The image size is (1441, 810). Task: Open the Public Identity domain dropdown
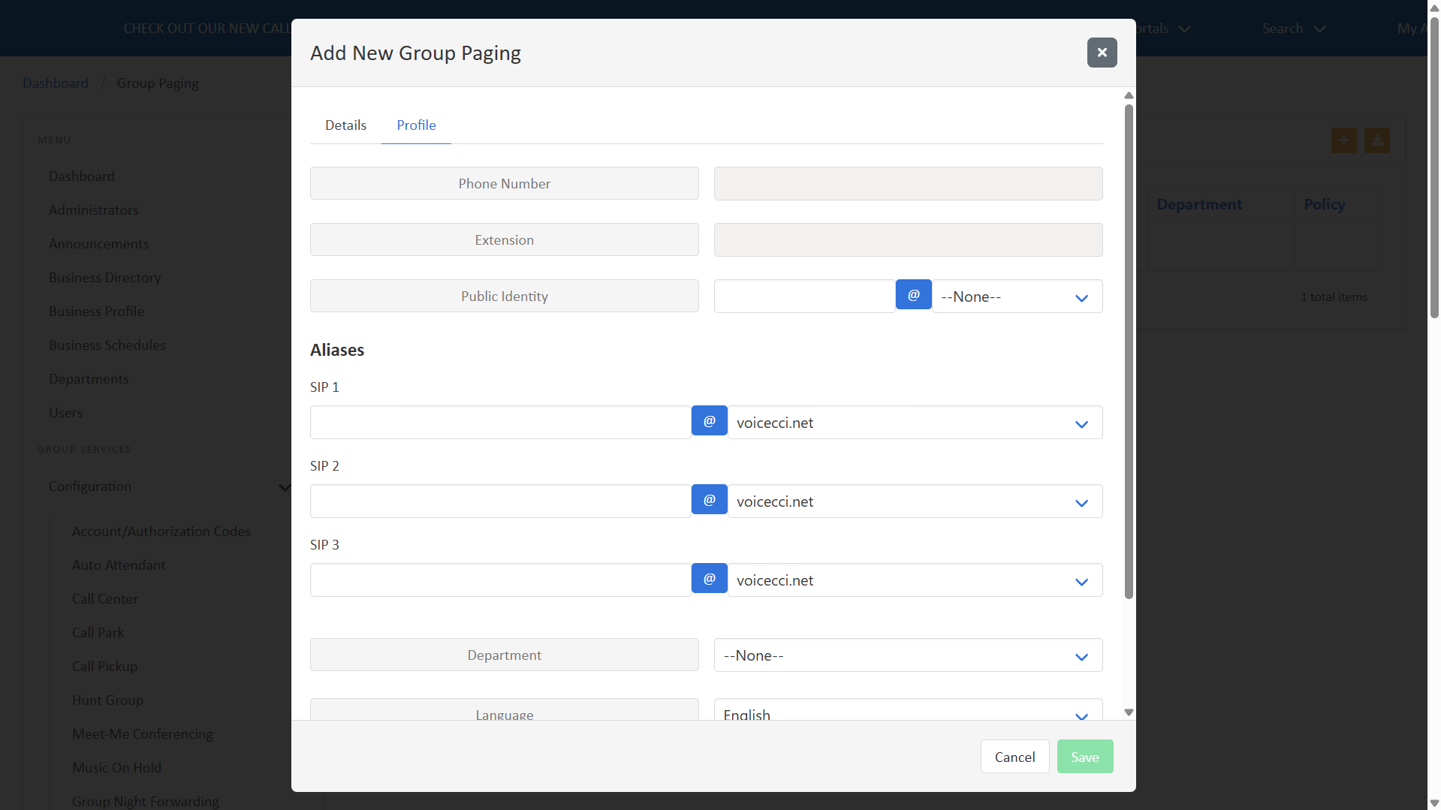tap(1017, 297)
